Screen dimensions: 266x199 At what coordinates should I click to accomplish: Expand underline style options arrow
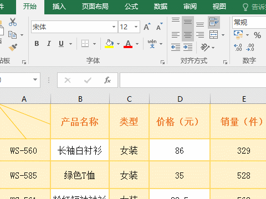(70, 44)
